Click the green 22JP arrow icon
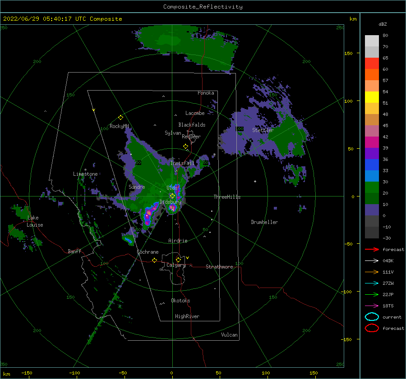Screen dimensions: 406x379 tap(372, 294)
